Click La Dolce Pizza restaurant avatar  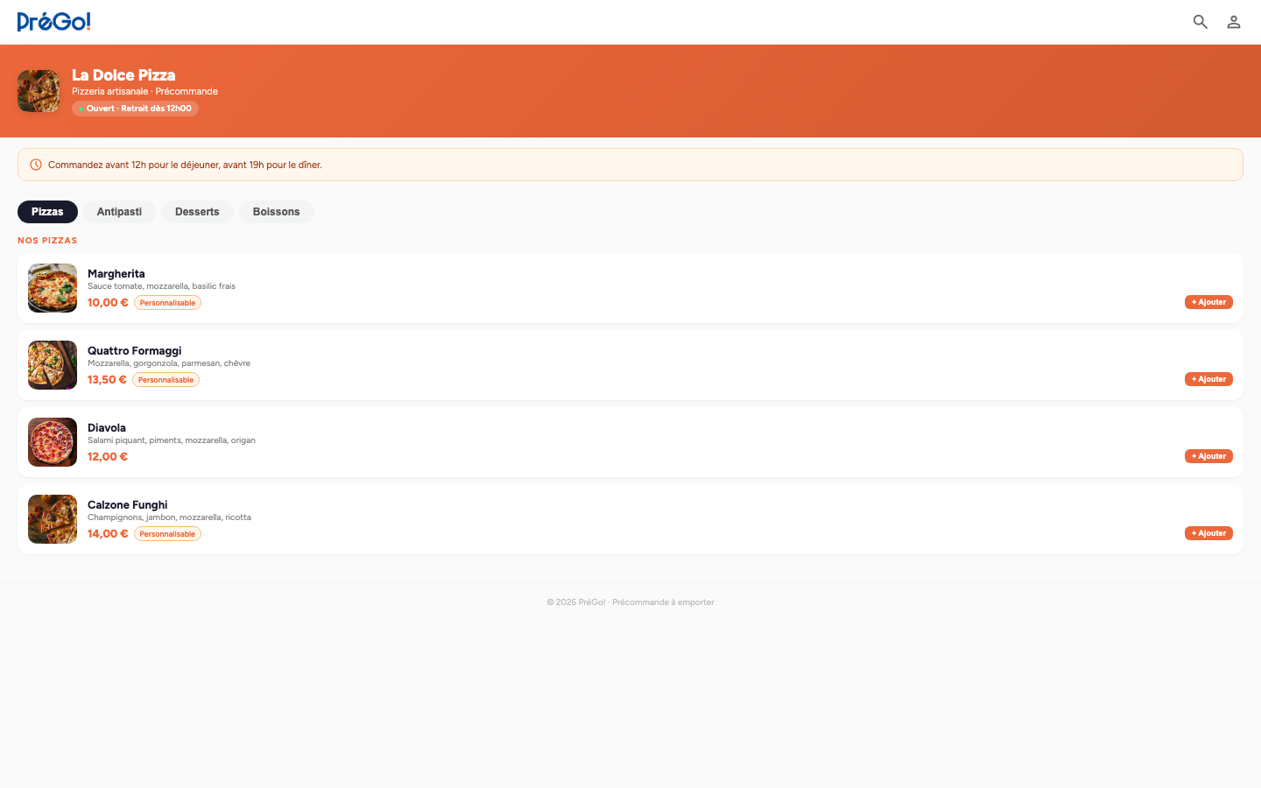pyautogui.click(x=39, y=91)
